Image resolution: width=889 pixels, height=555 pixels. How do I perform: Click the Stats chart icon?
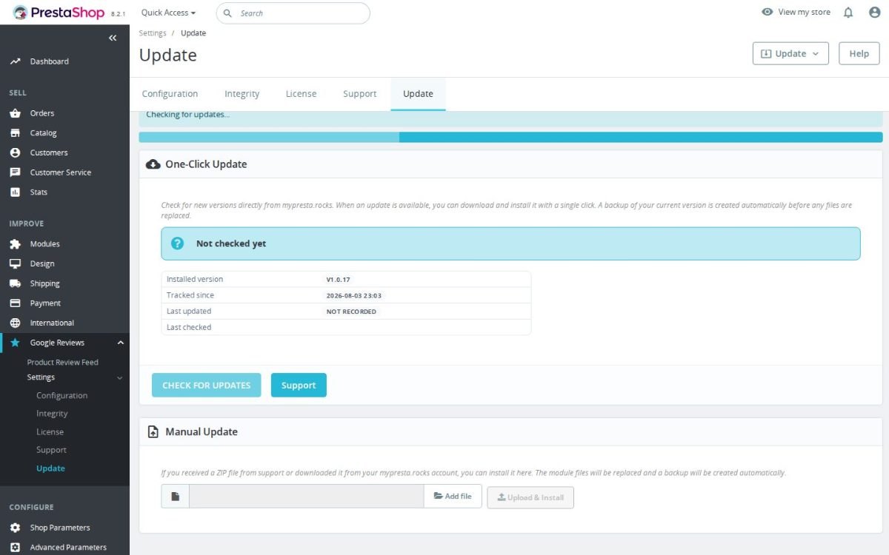tap(15, 192)
